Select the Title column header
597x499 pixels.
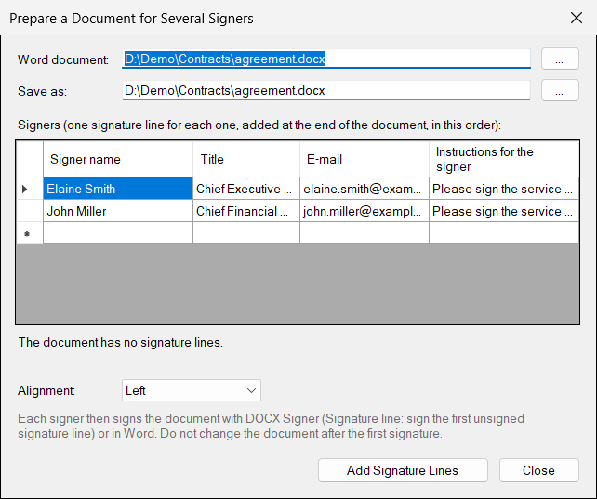(246, 159)
